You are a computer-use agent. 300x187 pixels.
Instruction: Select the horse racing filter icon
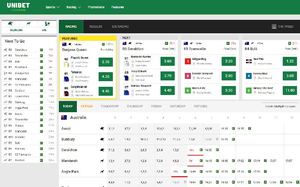coord(11,24)
